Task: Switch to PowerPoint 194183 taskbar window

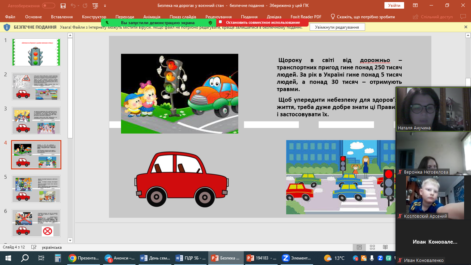Action: pos(262,258)
